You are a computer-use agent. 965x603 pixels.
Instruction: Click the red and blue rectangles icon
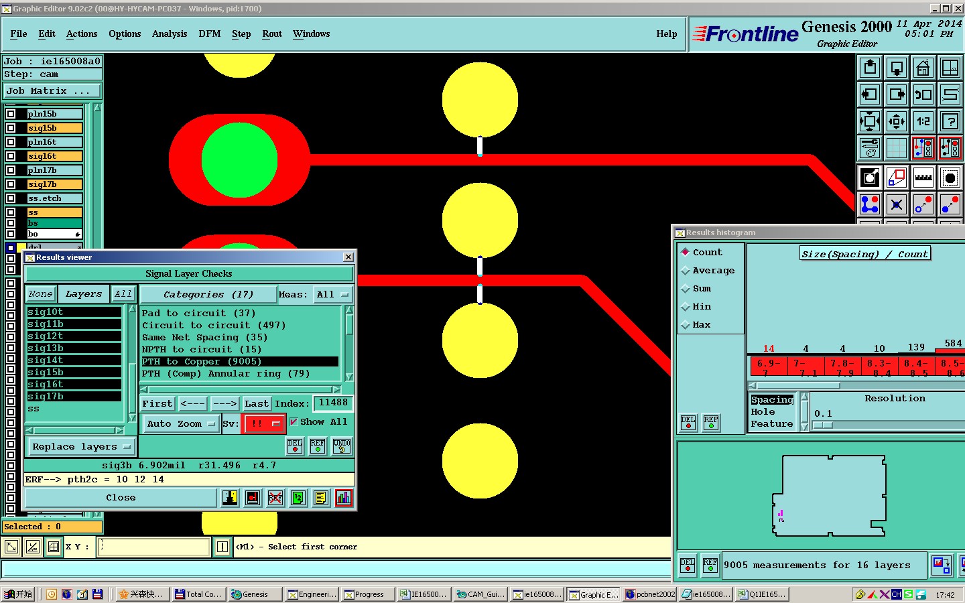[x=897, y=178]
